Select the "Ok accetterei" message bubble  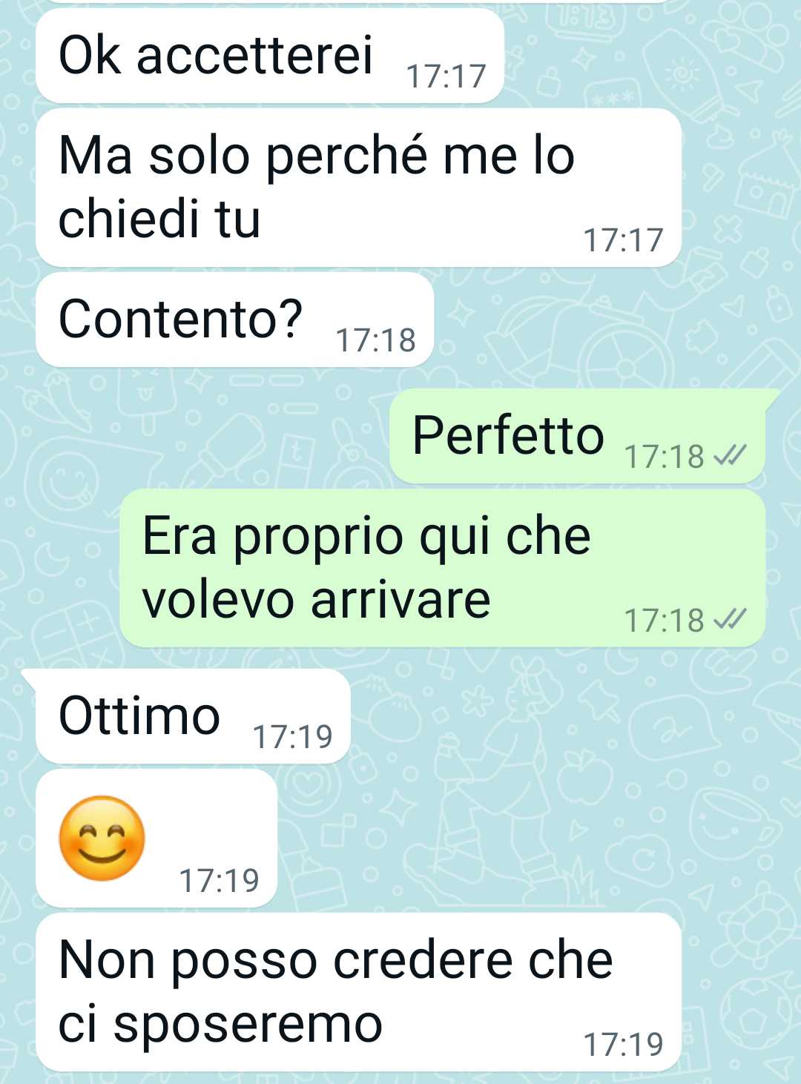pos(270,56)
